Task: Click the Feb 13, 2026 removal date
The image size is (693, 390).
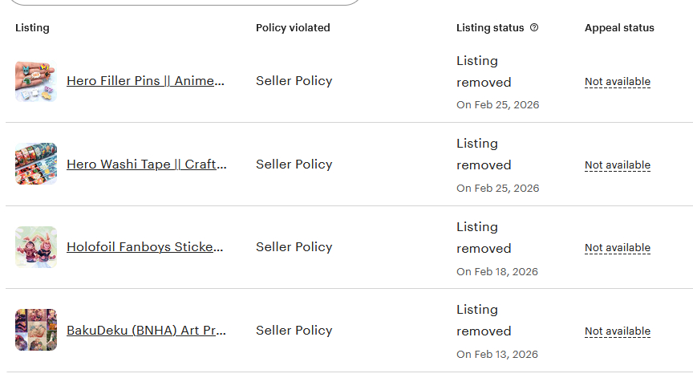Action: pyautogui.click(x=497, y=355)
